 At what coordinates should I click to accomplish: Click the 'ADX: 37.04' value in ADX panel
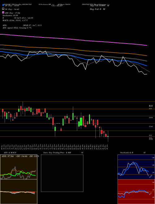[7, 156]
